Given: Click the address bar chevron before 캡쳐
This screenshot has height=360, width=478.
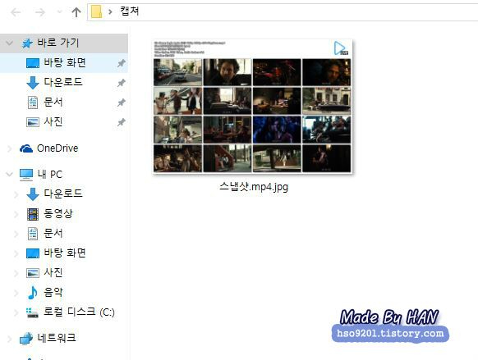Looking at the screenshot, I should click(110, 12).
